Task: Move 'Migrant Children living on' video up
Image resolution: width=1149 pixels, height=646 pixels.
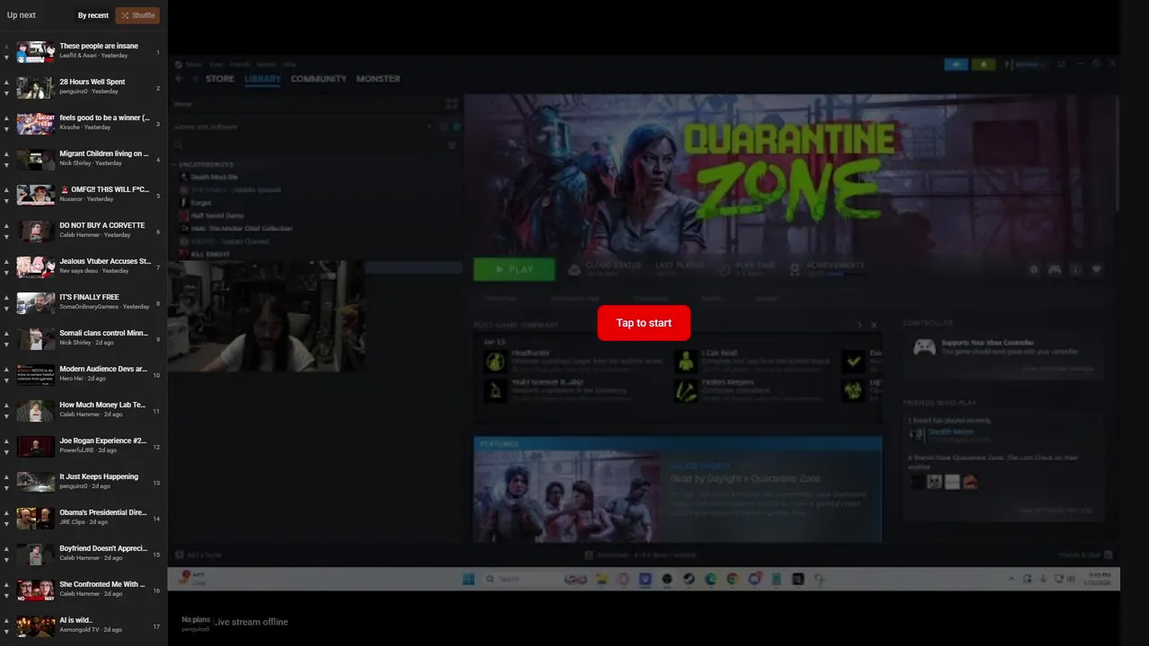Action: (6, 153)
